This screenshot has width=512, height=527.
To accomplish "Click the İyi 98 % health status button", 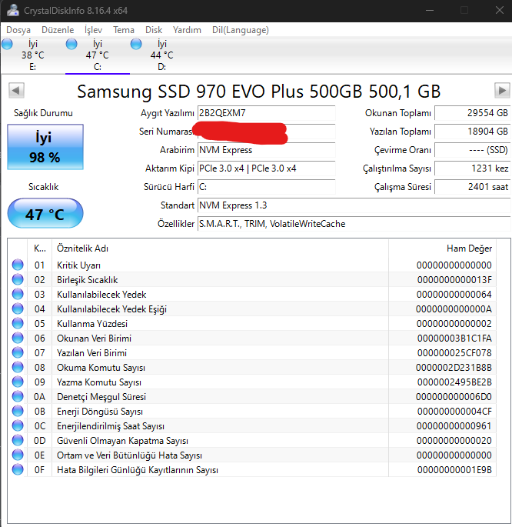I will click(x=45, y=147).
